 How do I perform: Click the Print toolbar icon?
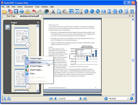point(22,11)
